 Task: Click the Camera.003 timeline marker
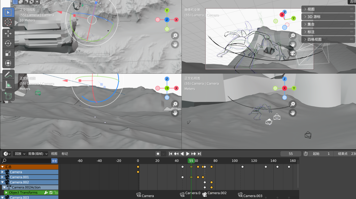[x=250, y=196]
